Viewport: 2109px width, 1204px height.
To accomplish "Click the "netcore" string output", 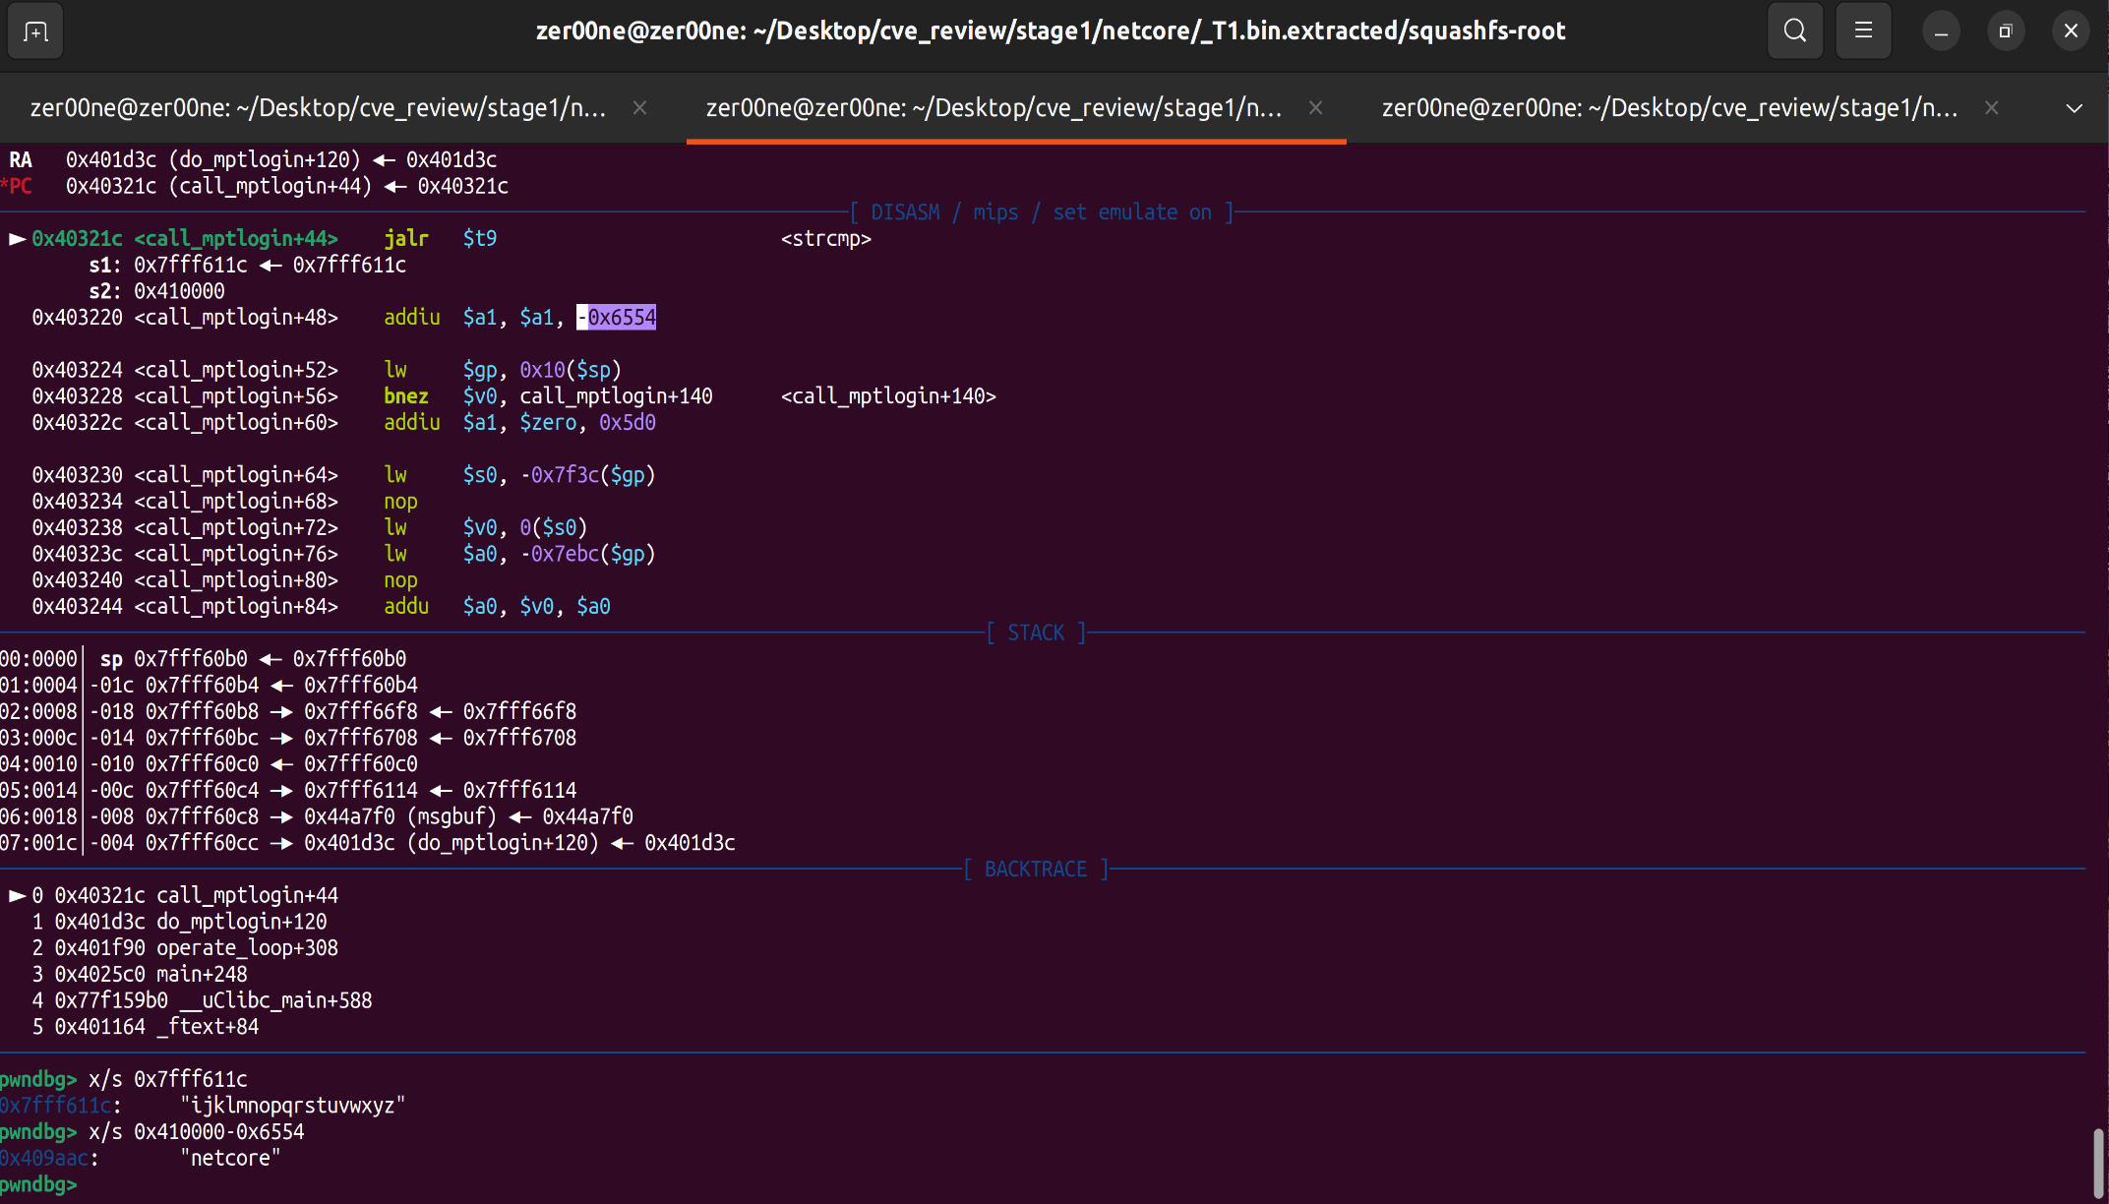I will click(x=230, y=1159).
